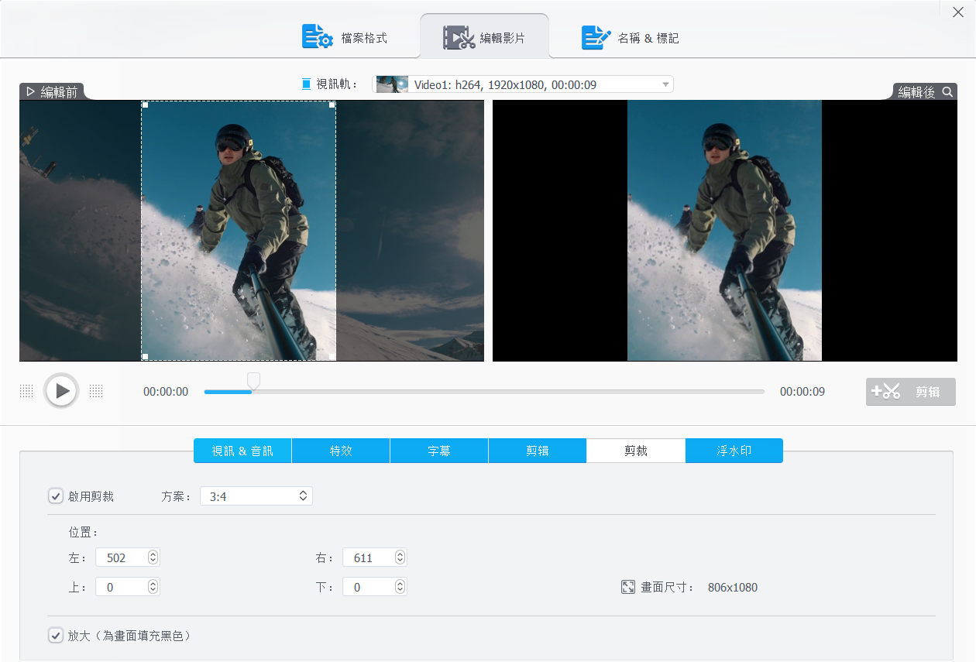
Task: Click the timeline playhead marker
Action: [x=253, y=380]
